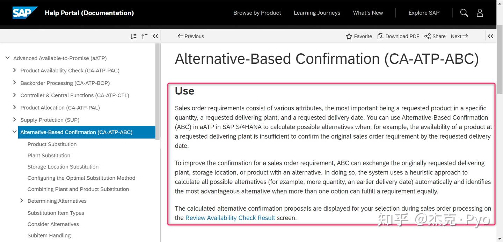Viewport: 503px width, 242px height.
Task: Click the Alternative-Based Confirmation (CA-ATP-ABC) page title
Action: tap(327, 59)
